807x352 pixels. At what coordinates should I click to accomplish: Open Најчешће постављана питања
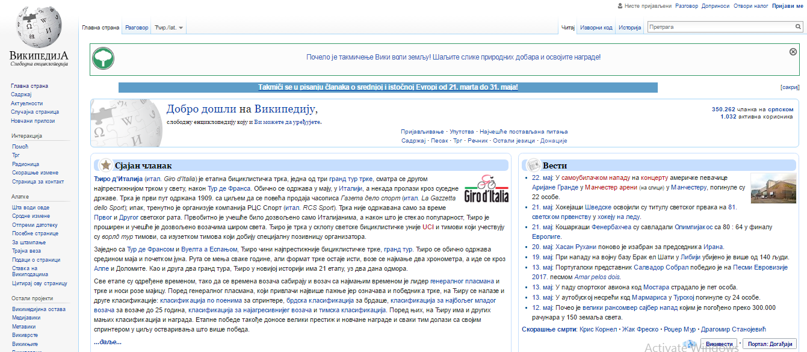pyautogui.click(x=524, y=132)
